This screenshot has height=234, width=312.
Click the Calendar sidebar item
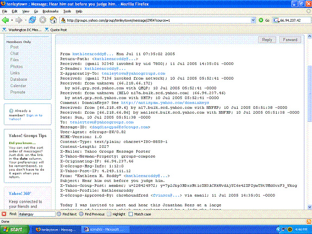click(x=18, y=86)
